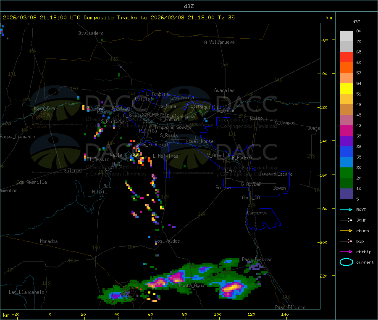Select the purple 10 dBZ color swatch

(346, 194)
